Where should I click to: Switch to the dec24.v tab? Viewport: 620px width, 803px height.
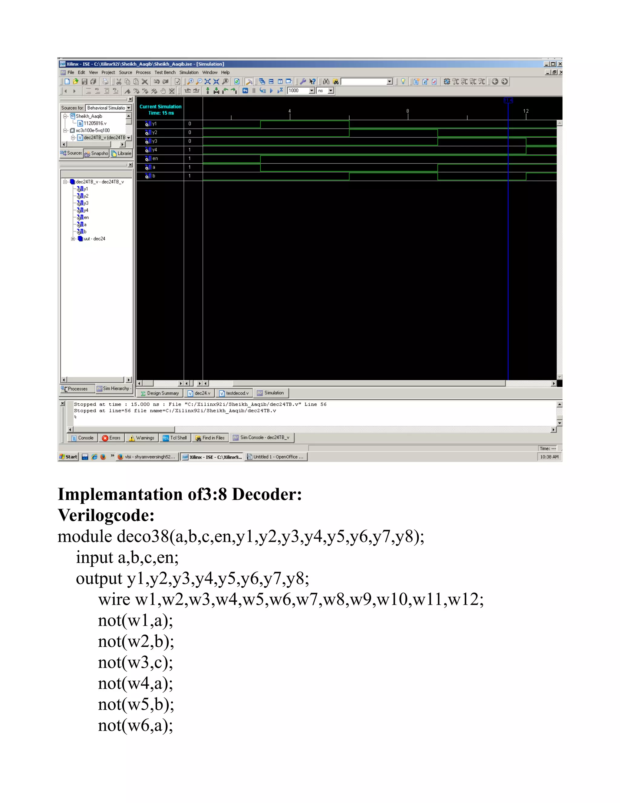199,393
